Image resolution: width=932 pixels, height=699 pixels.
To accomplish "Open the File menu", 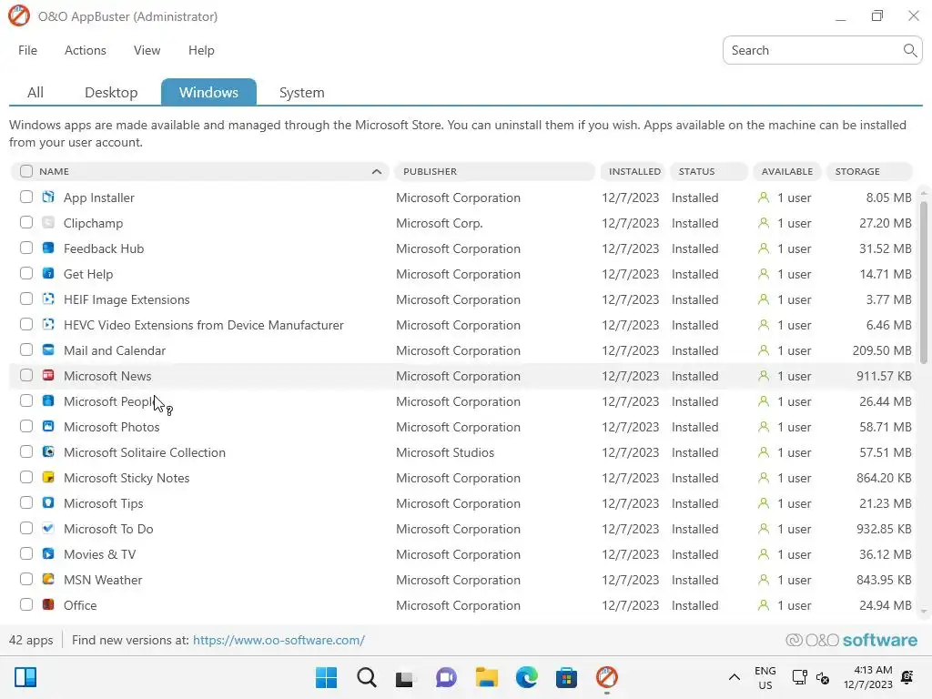I will coord(27,51).
